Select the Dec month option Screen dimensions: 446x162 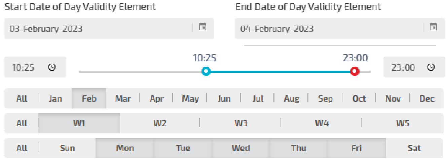tap(427, 99)
